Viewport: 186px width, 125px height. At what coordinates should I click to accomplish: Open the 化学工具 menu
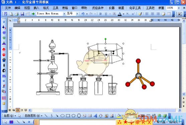pos(135,8)
